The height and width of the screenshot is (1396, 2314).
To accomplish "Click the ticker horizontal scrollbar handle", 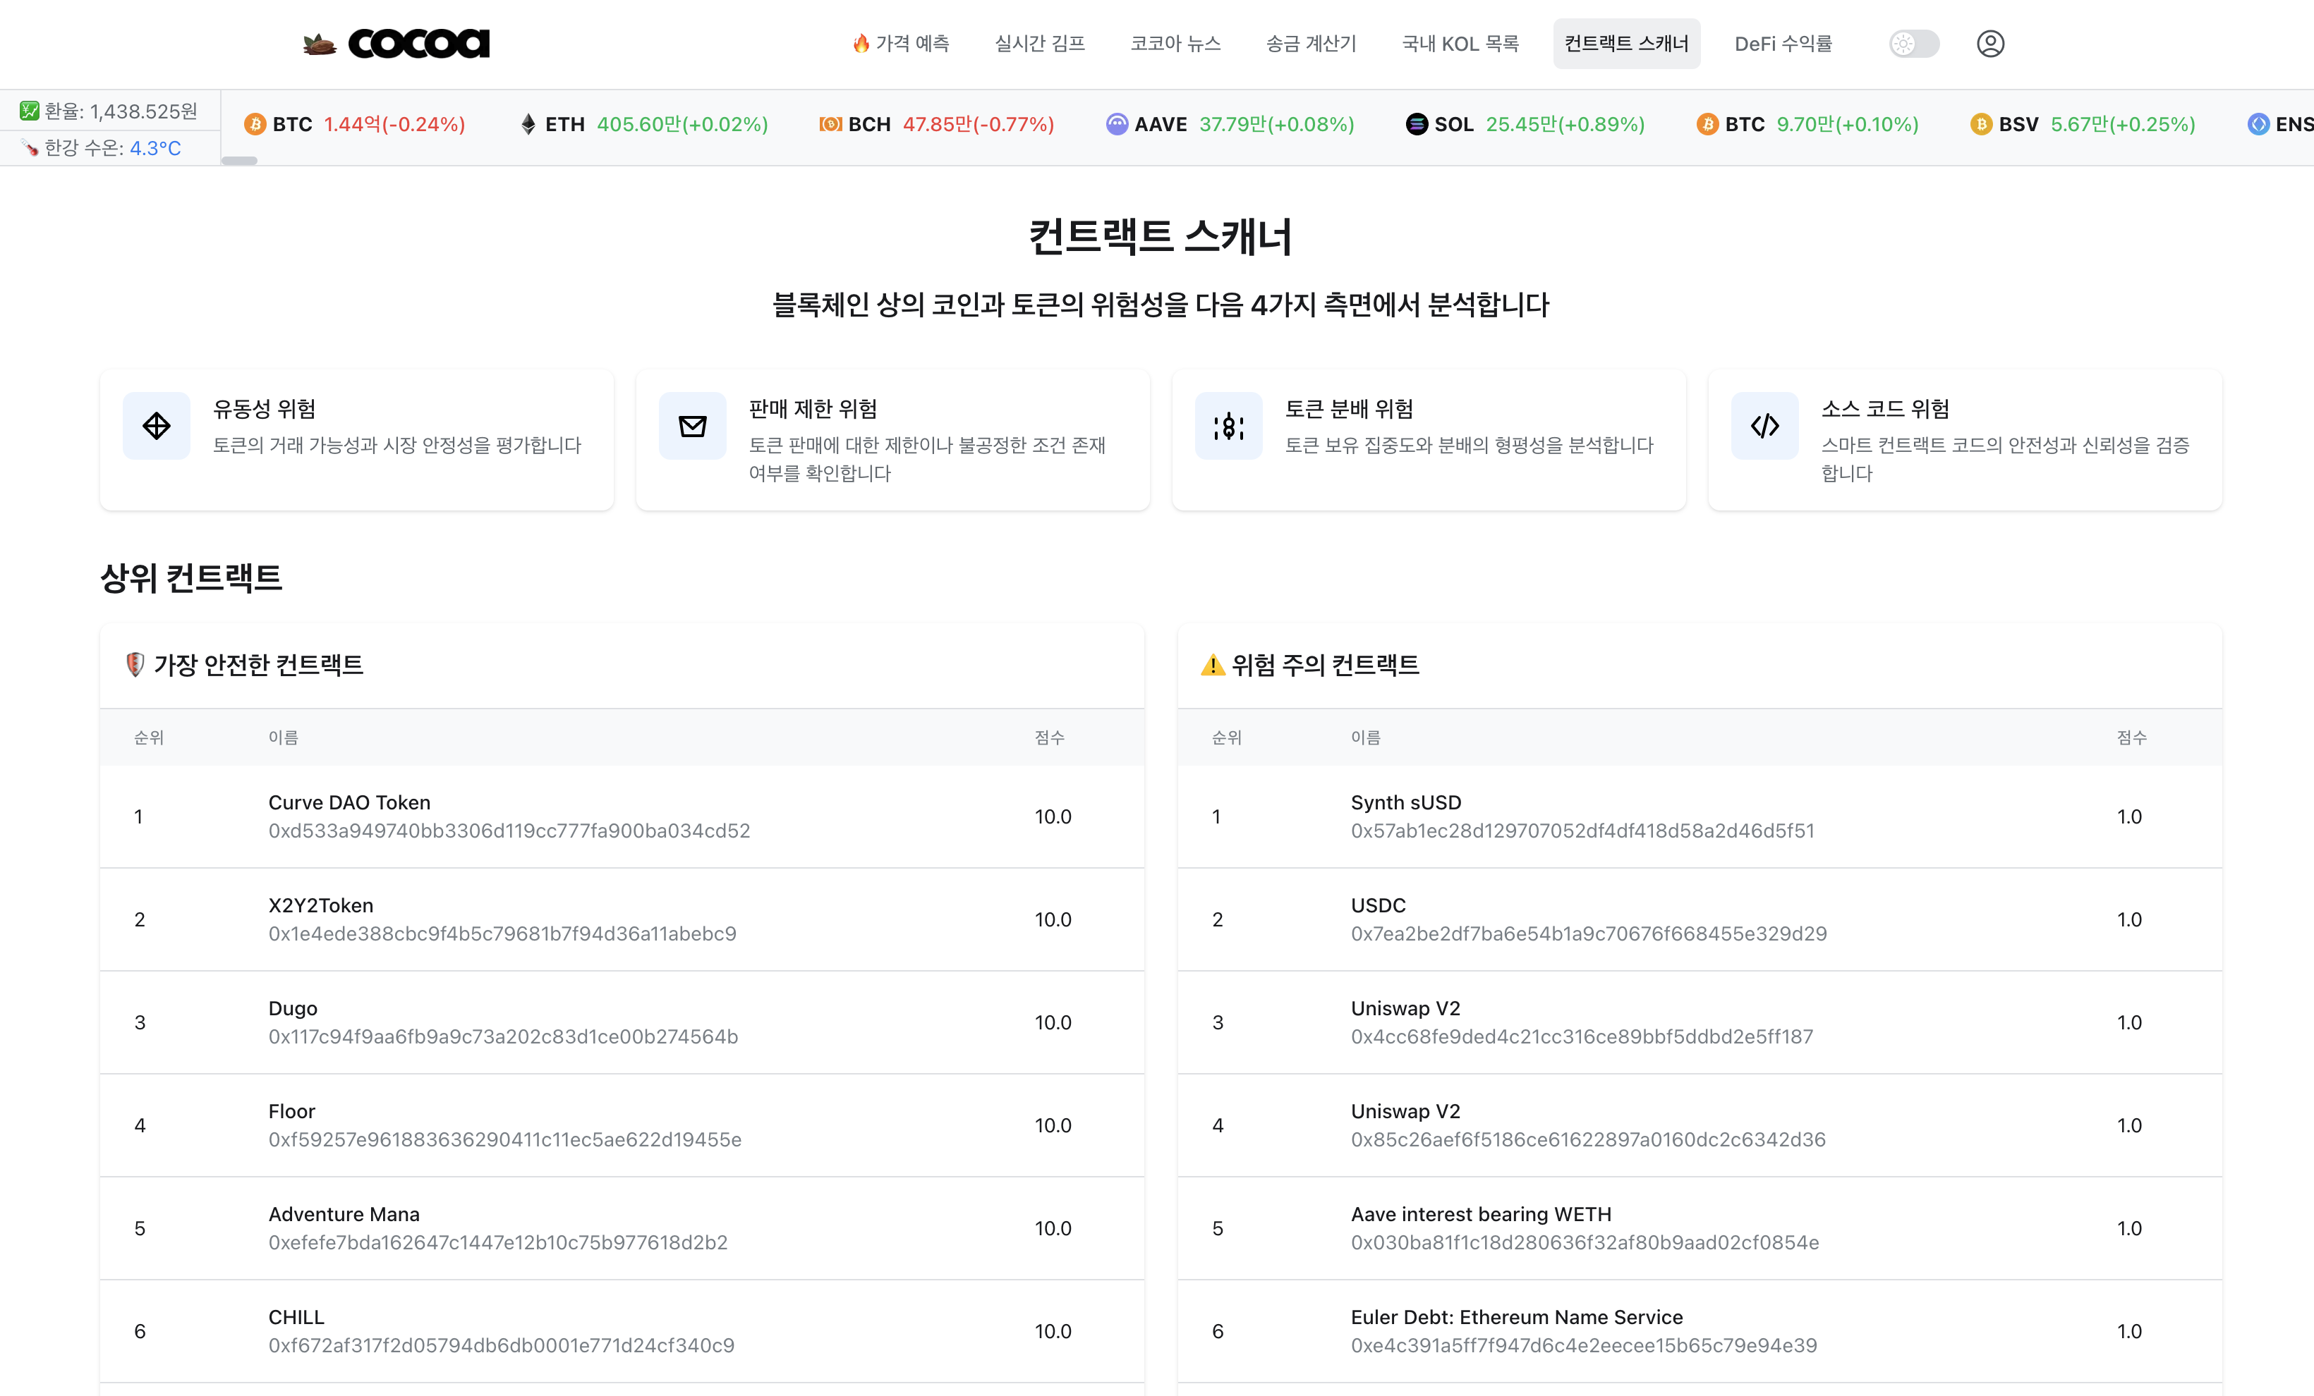I will (239, 161).
